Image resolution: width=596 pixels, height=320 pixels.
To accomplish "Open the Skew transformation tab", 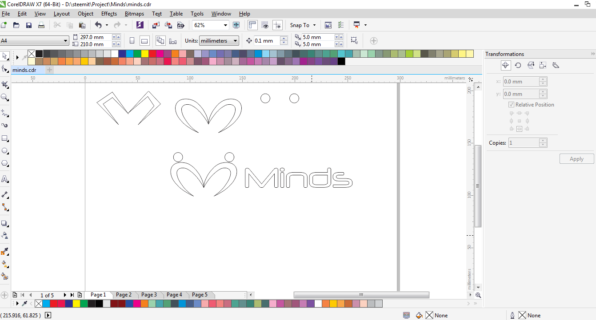I will pyautogui.click(x=555, y=65).
